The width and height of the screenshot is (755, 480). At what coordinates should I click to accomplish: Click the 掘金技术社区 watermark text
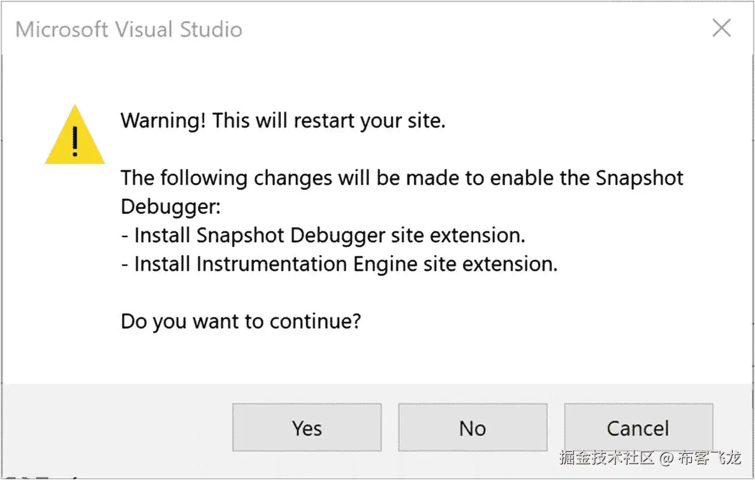click(607, 457)
